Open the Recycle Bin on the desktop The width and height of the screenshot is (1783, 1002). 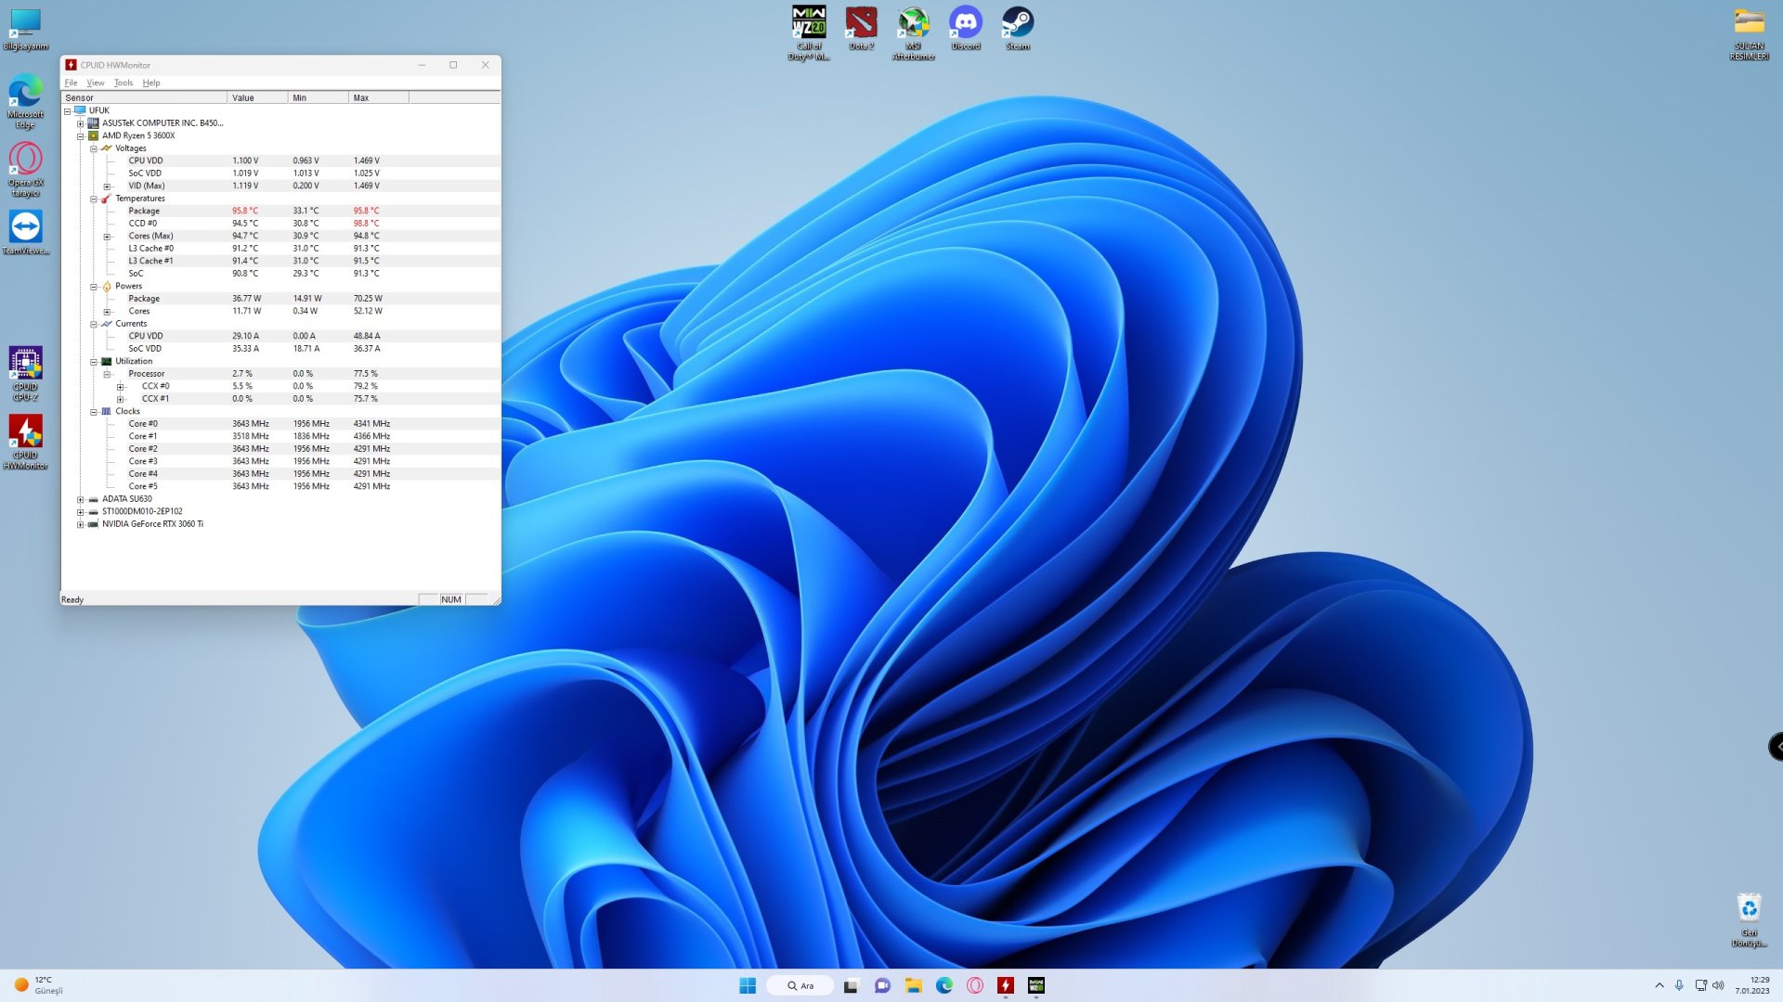(1748, 917)
